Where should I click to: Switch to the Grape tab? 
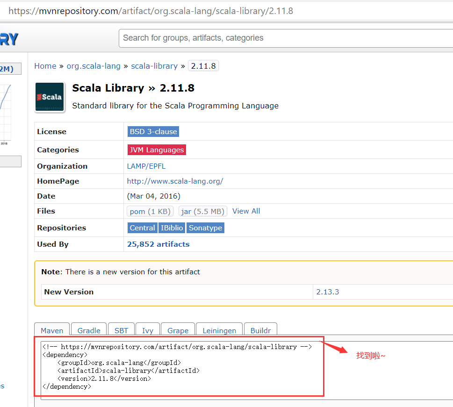[x=178, y=330]
